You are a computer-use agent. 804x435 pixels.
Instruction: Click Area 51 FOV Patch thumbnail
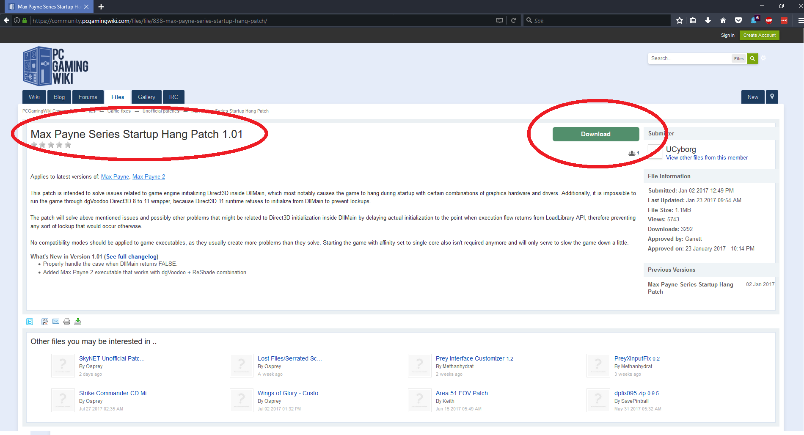(419, 400)
